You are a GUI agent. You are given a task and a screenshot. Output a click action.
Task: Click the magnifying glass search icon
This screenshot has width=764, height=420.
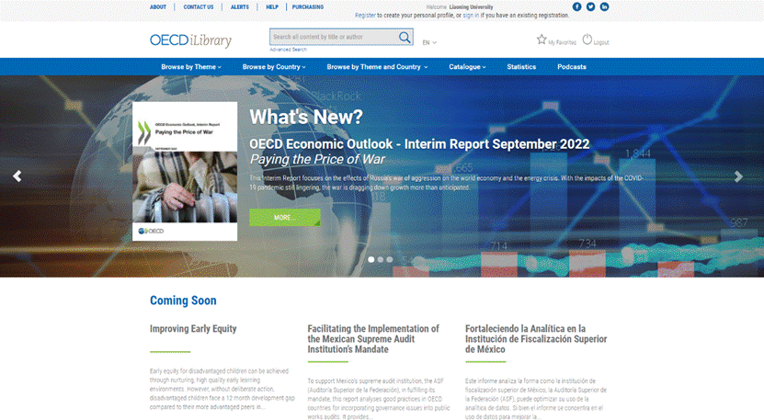point(405,37)
